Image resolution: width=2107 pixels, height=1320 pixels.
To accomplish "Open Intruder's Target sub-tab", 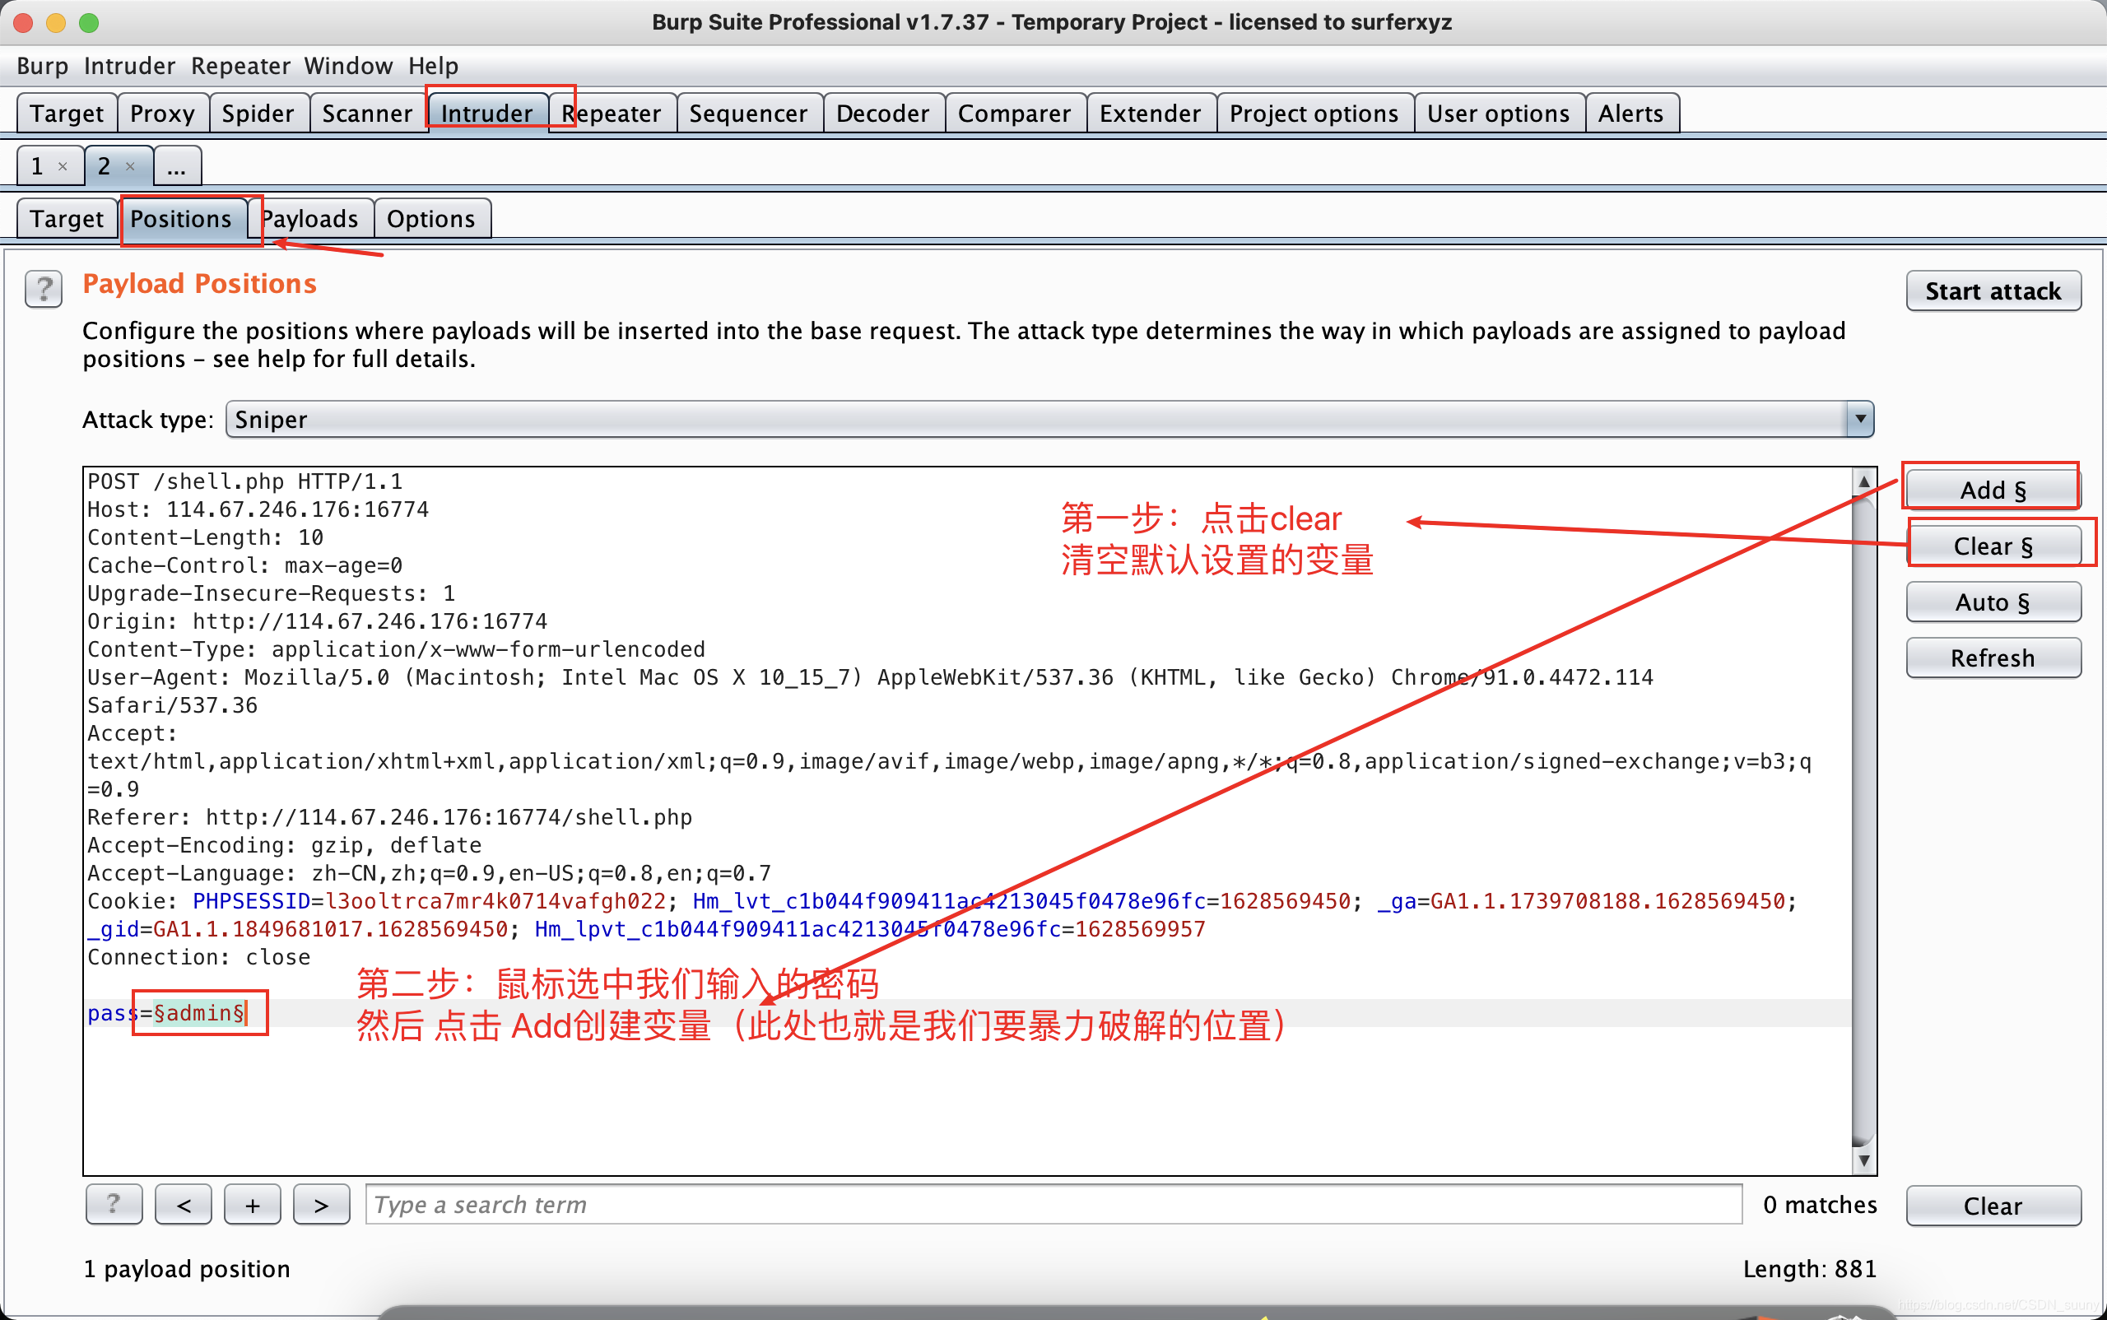I will (67, 218).
